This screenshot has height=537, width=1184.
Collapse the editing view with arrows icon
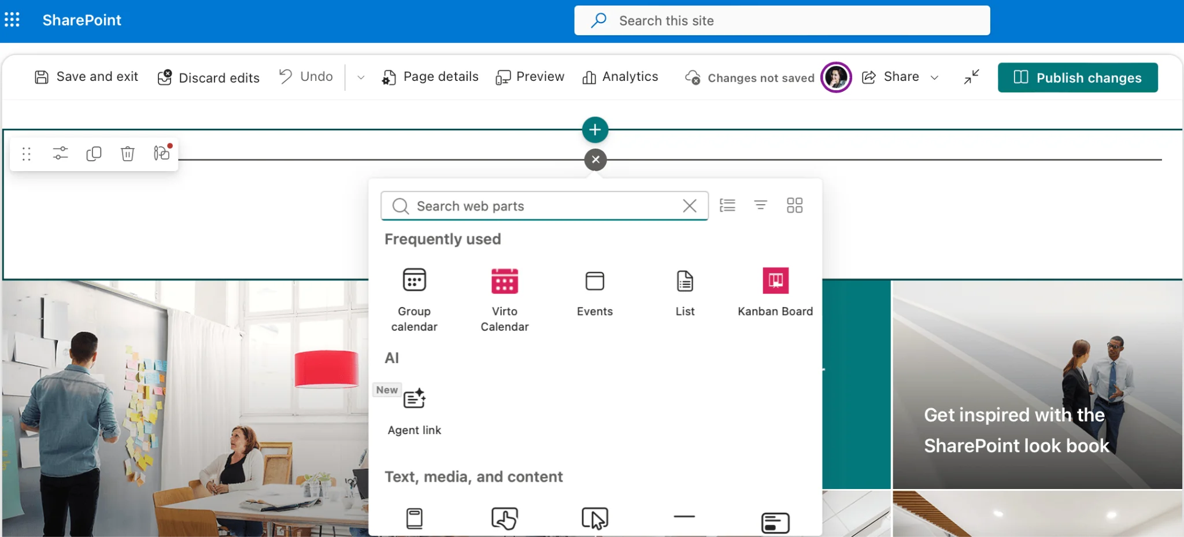click(x=971, y=77)
